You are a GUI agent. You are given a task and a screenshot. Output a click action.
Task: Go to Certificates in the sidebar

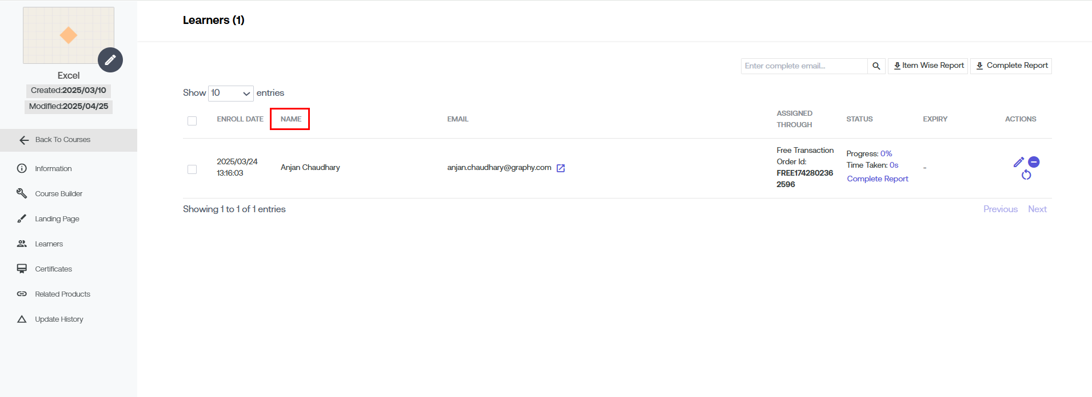(53, 269)
